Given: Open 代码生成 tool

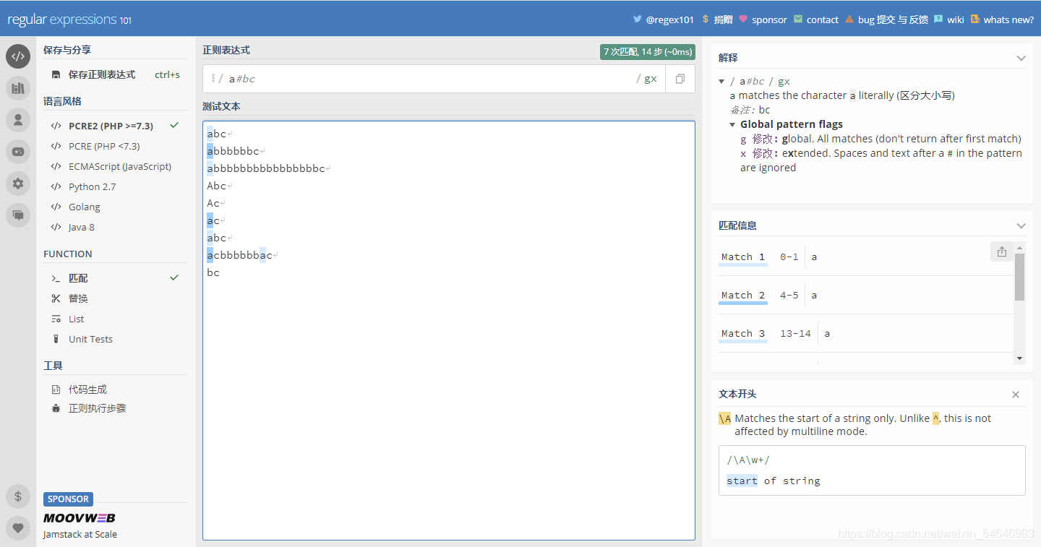Looking at the screenshot, I should [x=115, y=389].
